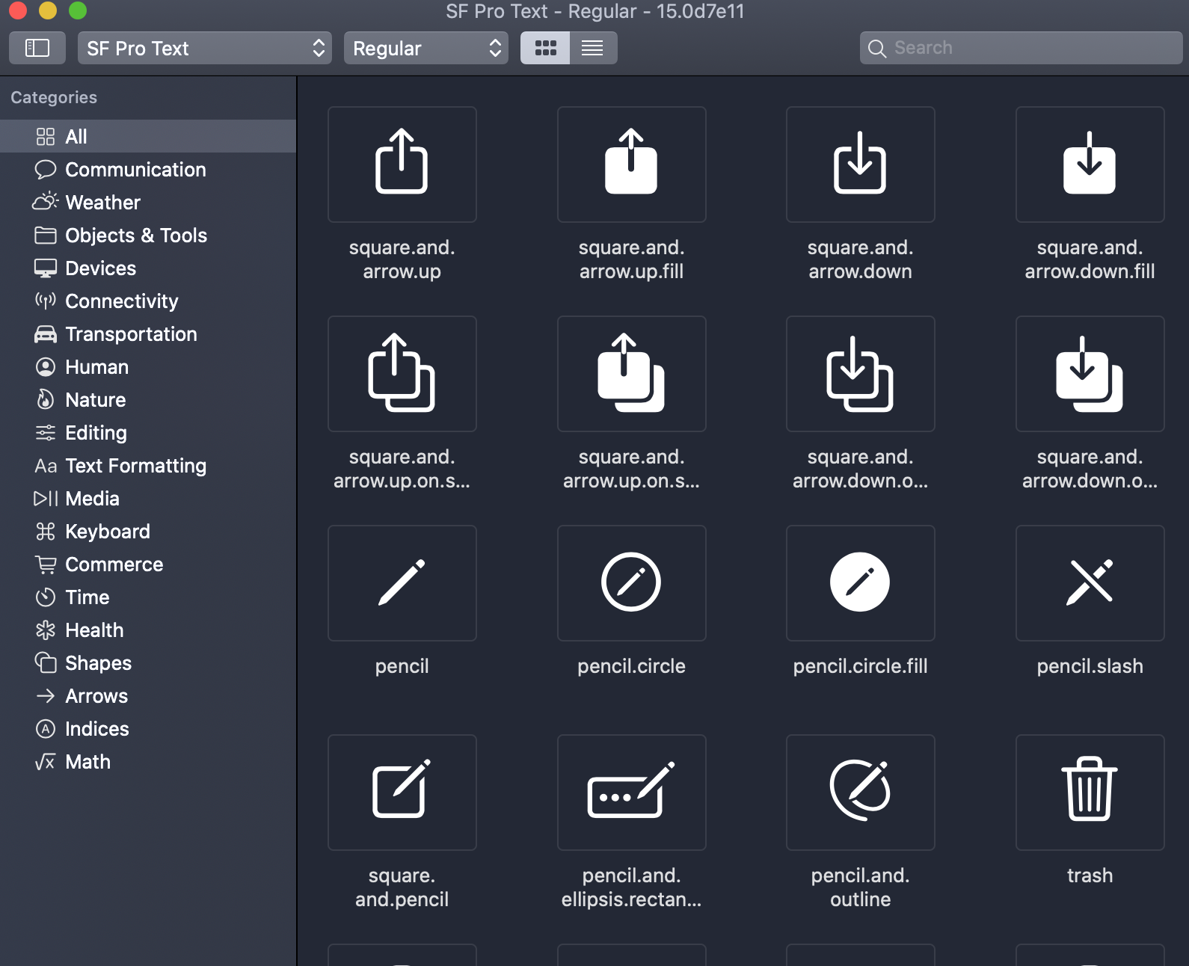Select the outlined square.and.arrow.up.on.square symbol

[x=402, y=374]
